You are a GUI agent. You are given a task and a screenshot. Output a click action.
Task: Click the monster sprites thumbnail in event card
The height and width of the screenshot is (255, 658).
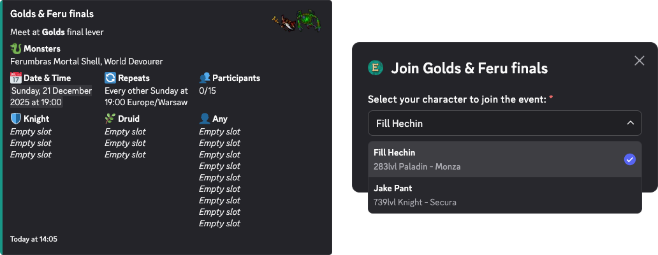(x=296, y=21)
